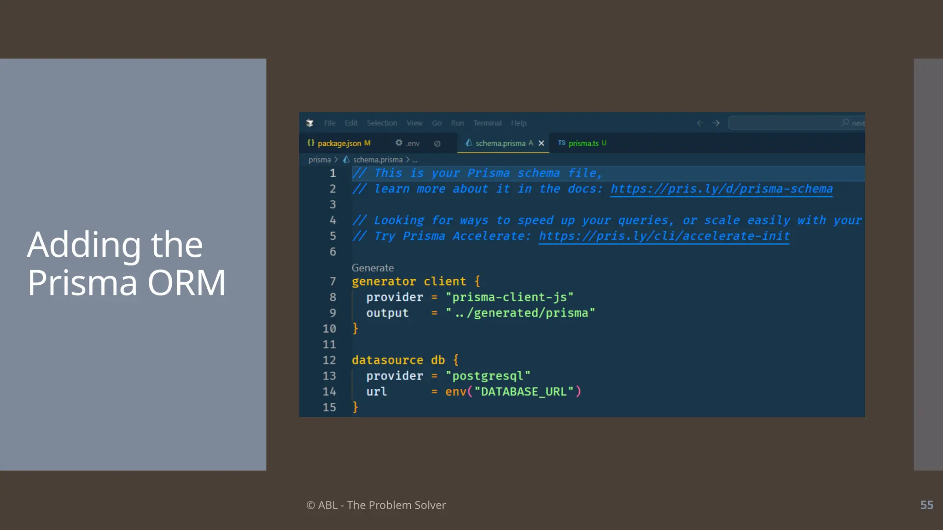Image resolution: width=943 pixels, height=530 pixels.
Task: Navigate forward with the right arrow
Action: click(x=716, y=123)
